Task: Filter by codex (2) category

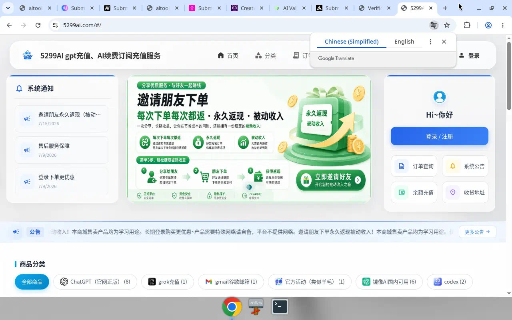Action: point(450,282)
